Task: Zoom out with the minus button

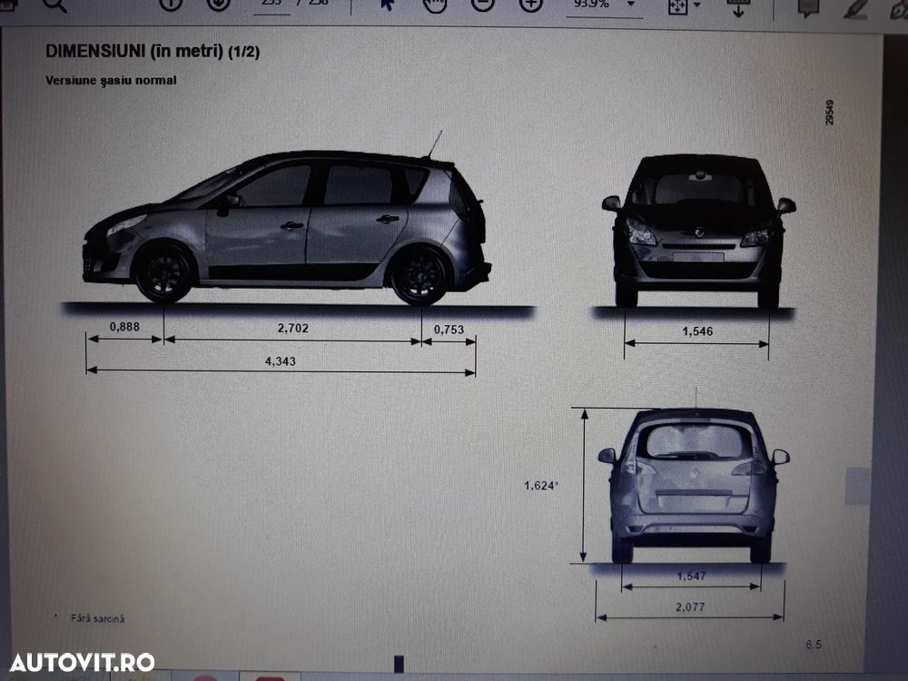Action: coord(482,5)
